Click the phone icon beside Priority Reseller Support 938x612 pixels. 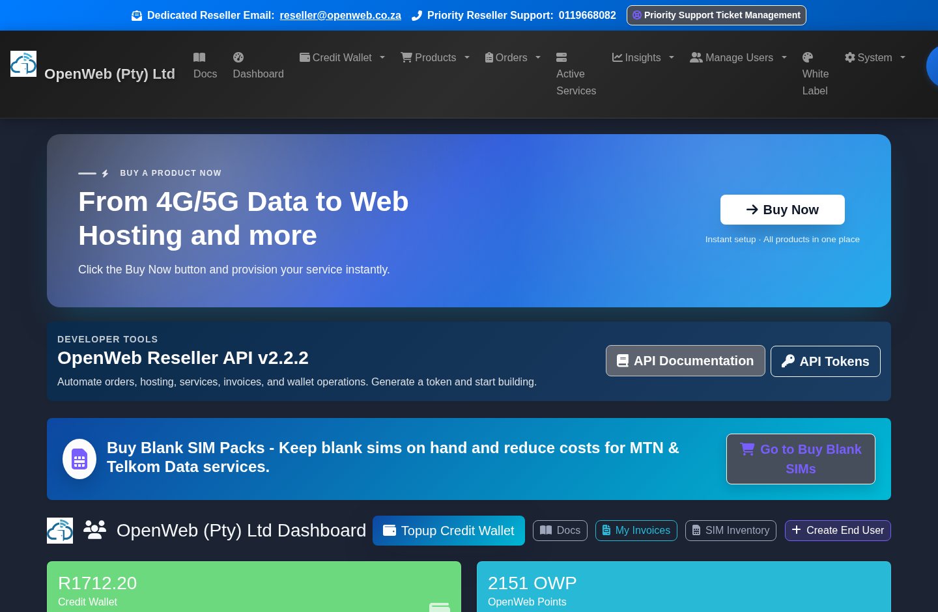click(x=417, y=16)
